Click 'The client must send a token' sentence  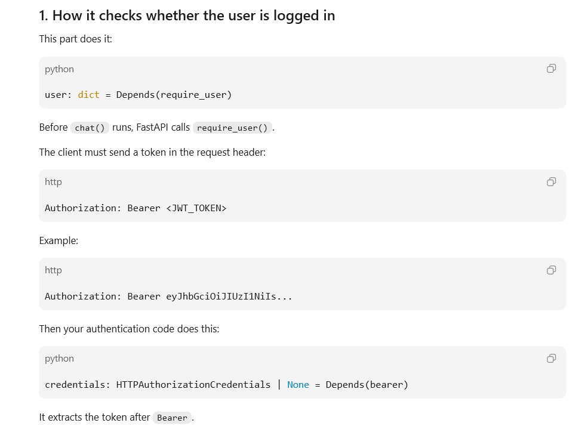pos(153,153)
